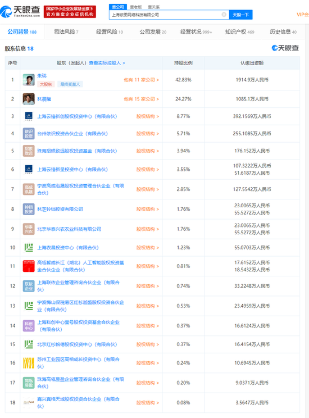Open green logo of 上海农昌投资中心
This screenshot has height=418, width=309.
coord(29,248)
